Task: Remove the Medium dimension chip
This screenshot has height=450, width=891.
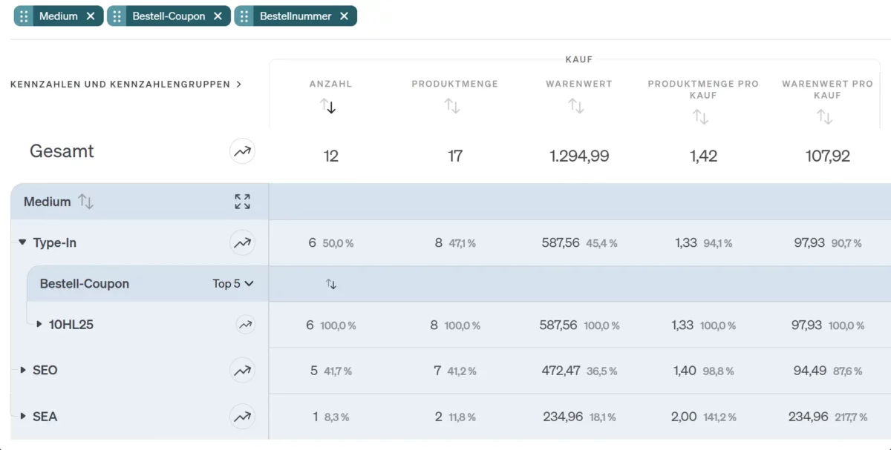Action: [x=91, y=16]
